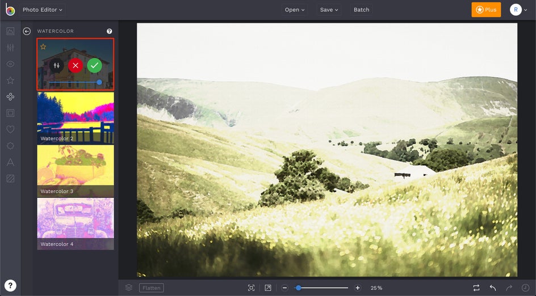
Task: Open the Edit sliders sidebar panel
Action: 10,48
